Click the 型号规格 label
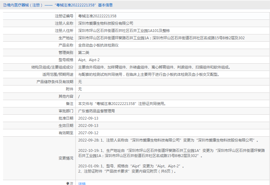The height and width of the screenshot is (185, 270). tap(66, 60)
